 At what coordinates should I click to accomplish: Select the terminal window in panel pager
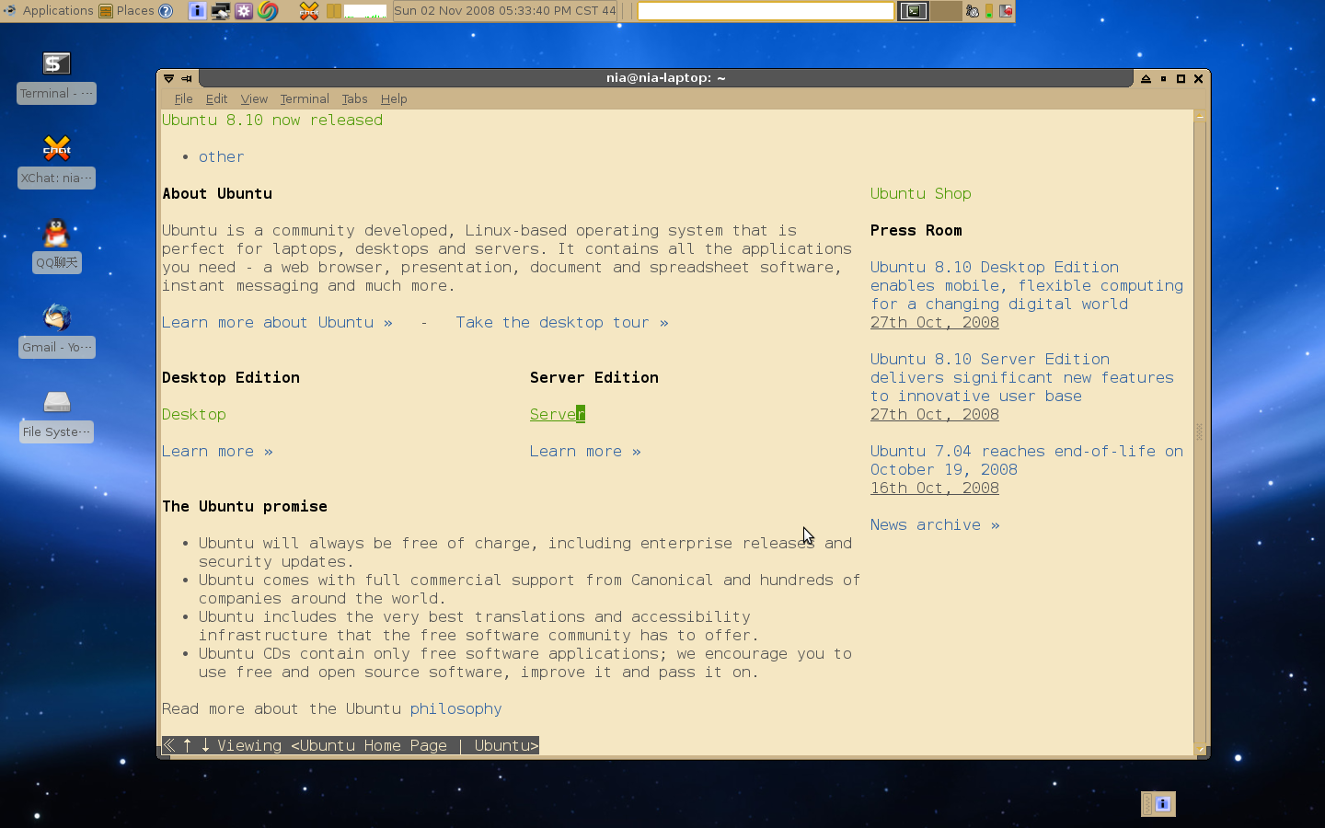pyautogui.click(x=913, y=11)
